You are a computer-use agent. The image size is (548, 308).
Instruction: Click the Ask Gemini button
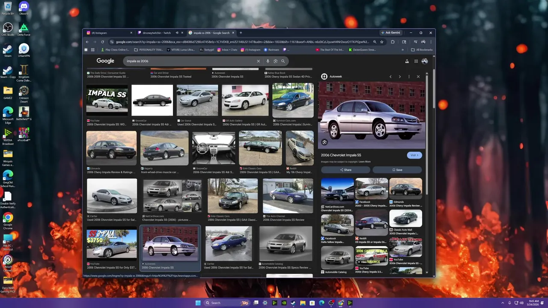tap(390, 33)
